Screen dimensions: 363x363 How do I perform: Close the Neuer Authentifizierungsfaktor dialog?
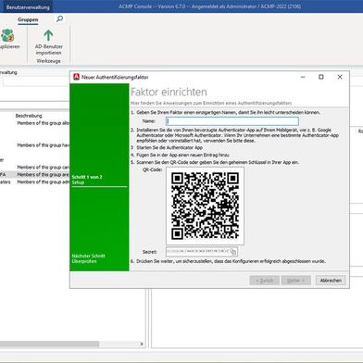(340, 77)
